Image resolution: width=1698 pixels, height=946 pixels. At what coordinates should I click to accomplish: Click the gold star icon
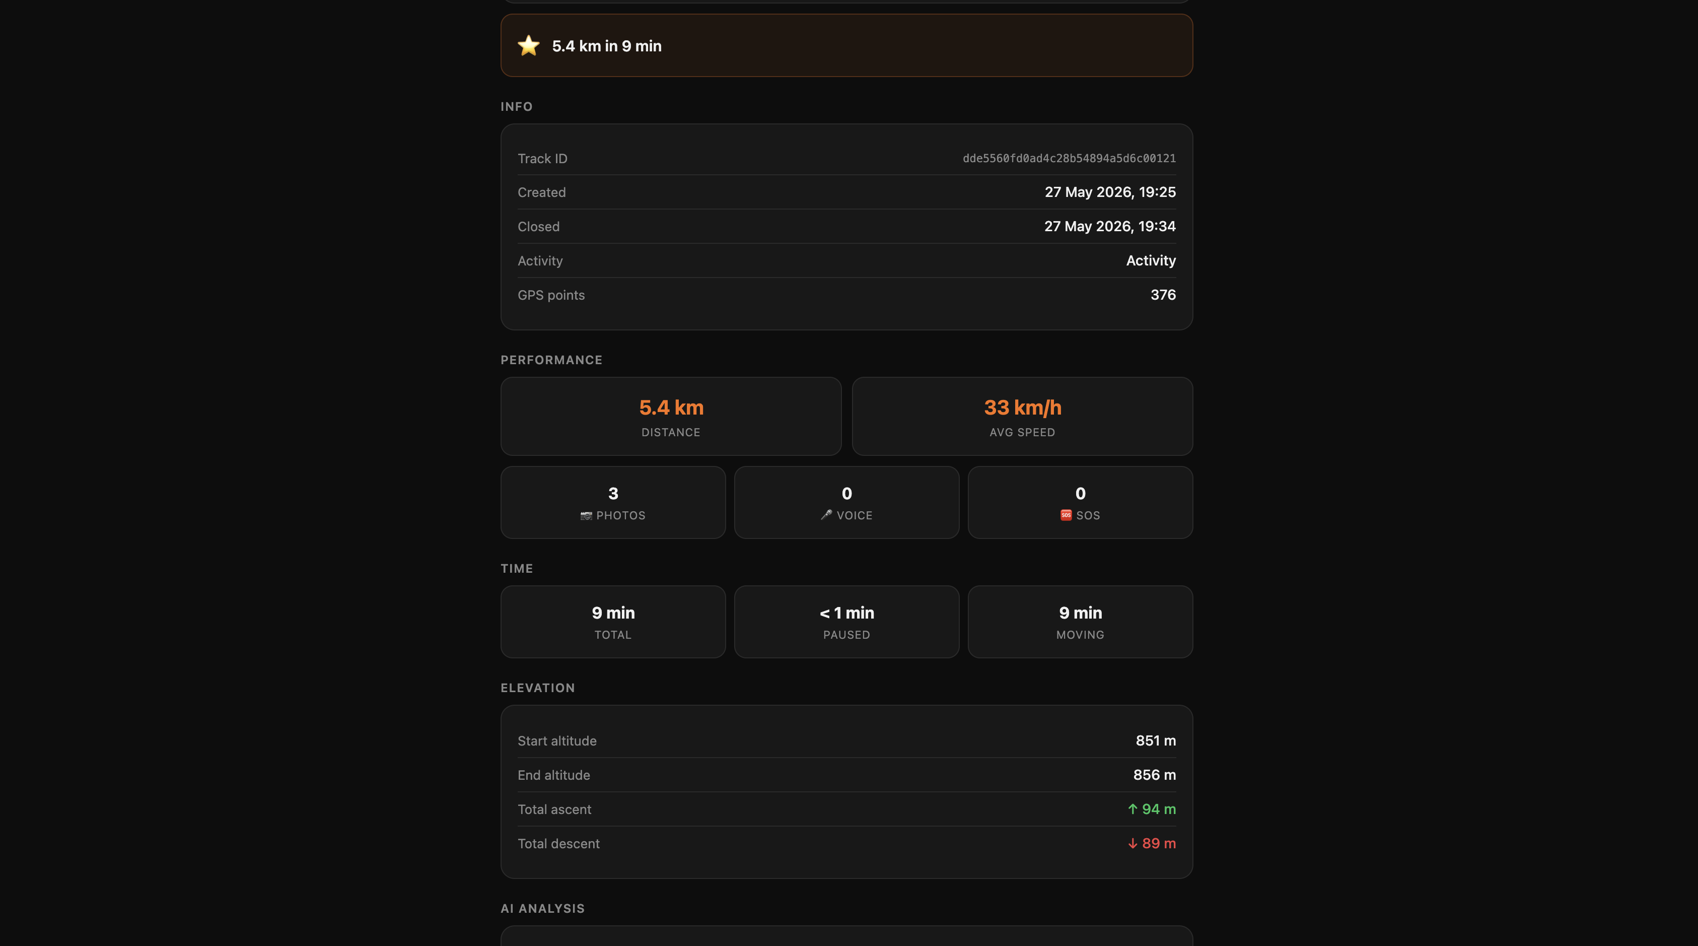(x=528, y=45)
